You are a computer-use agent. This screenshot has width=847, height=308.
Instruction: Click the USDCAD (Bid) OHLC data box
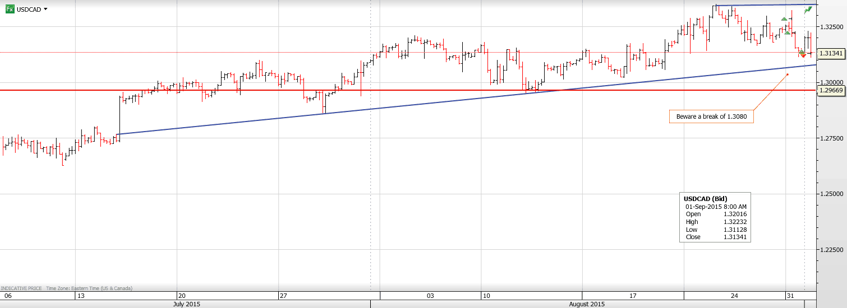(x=715, y=217)
